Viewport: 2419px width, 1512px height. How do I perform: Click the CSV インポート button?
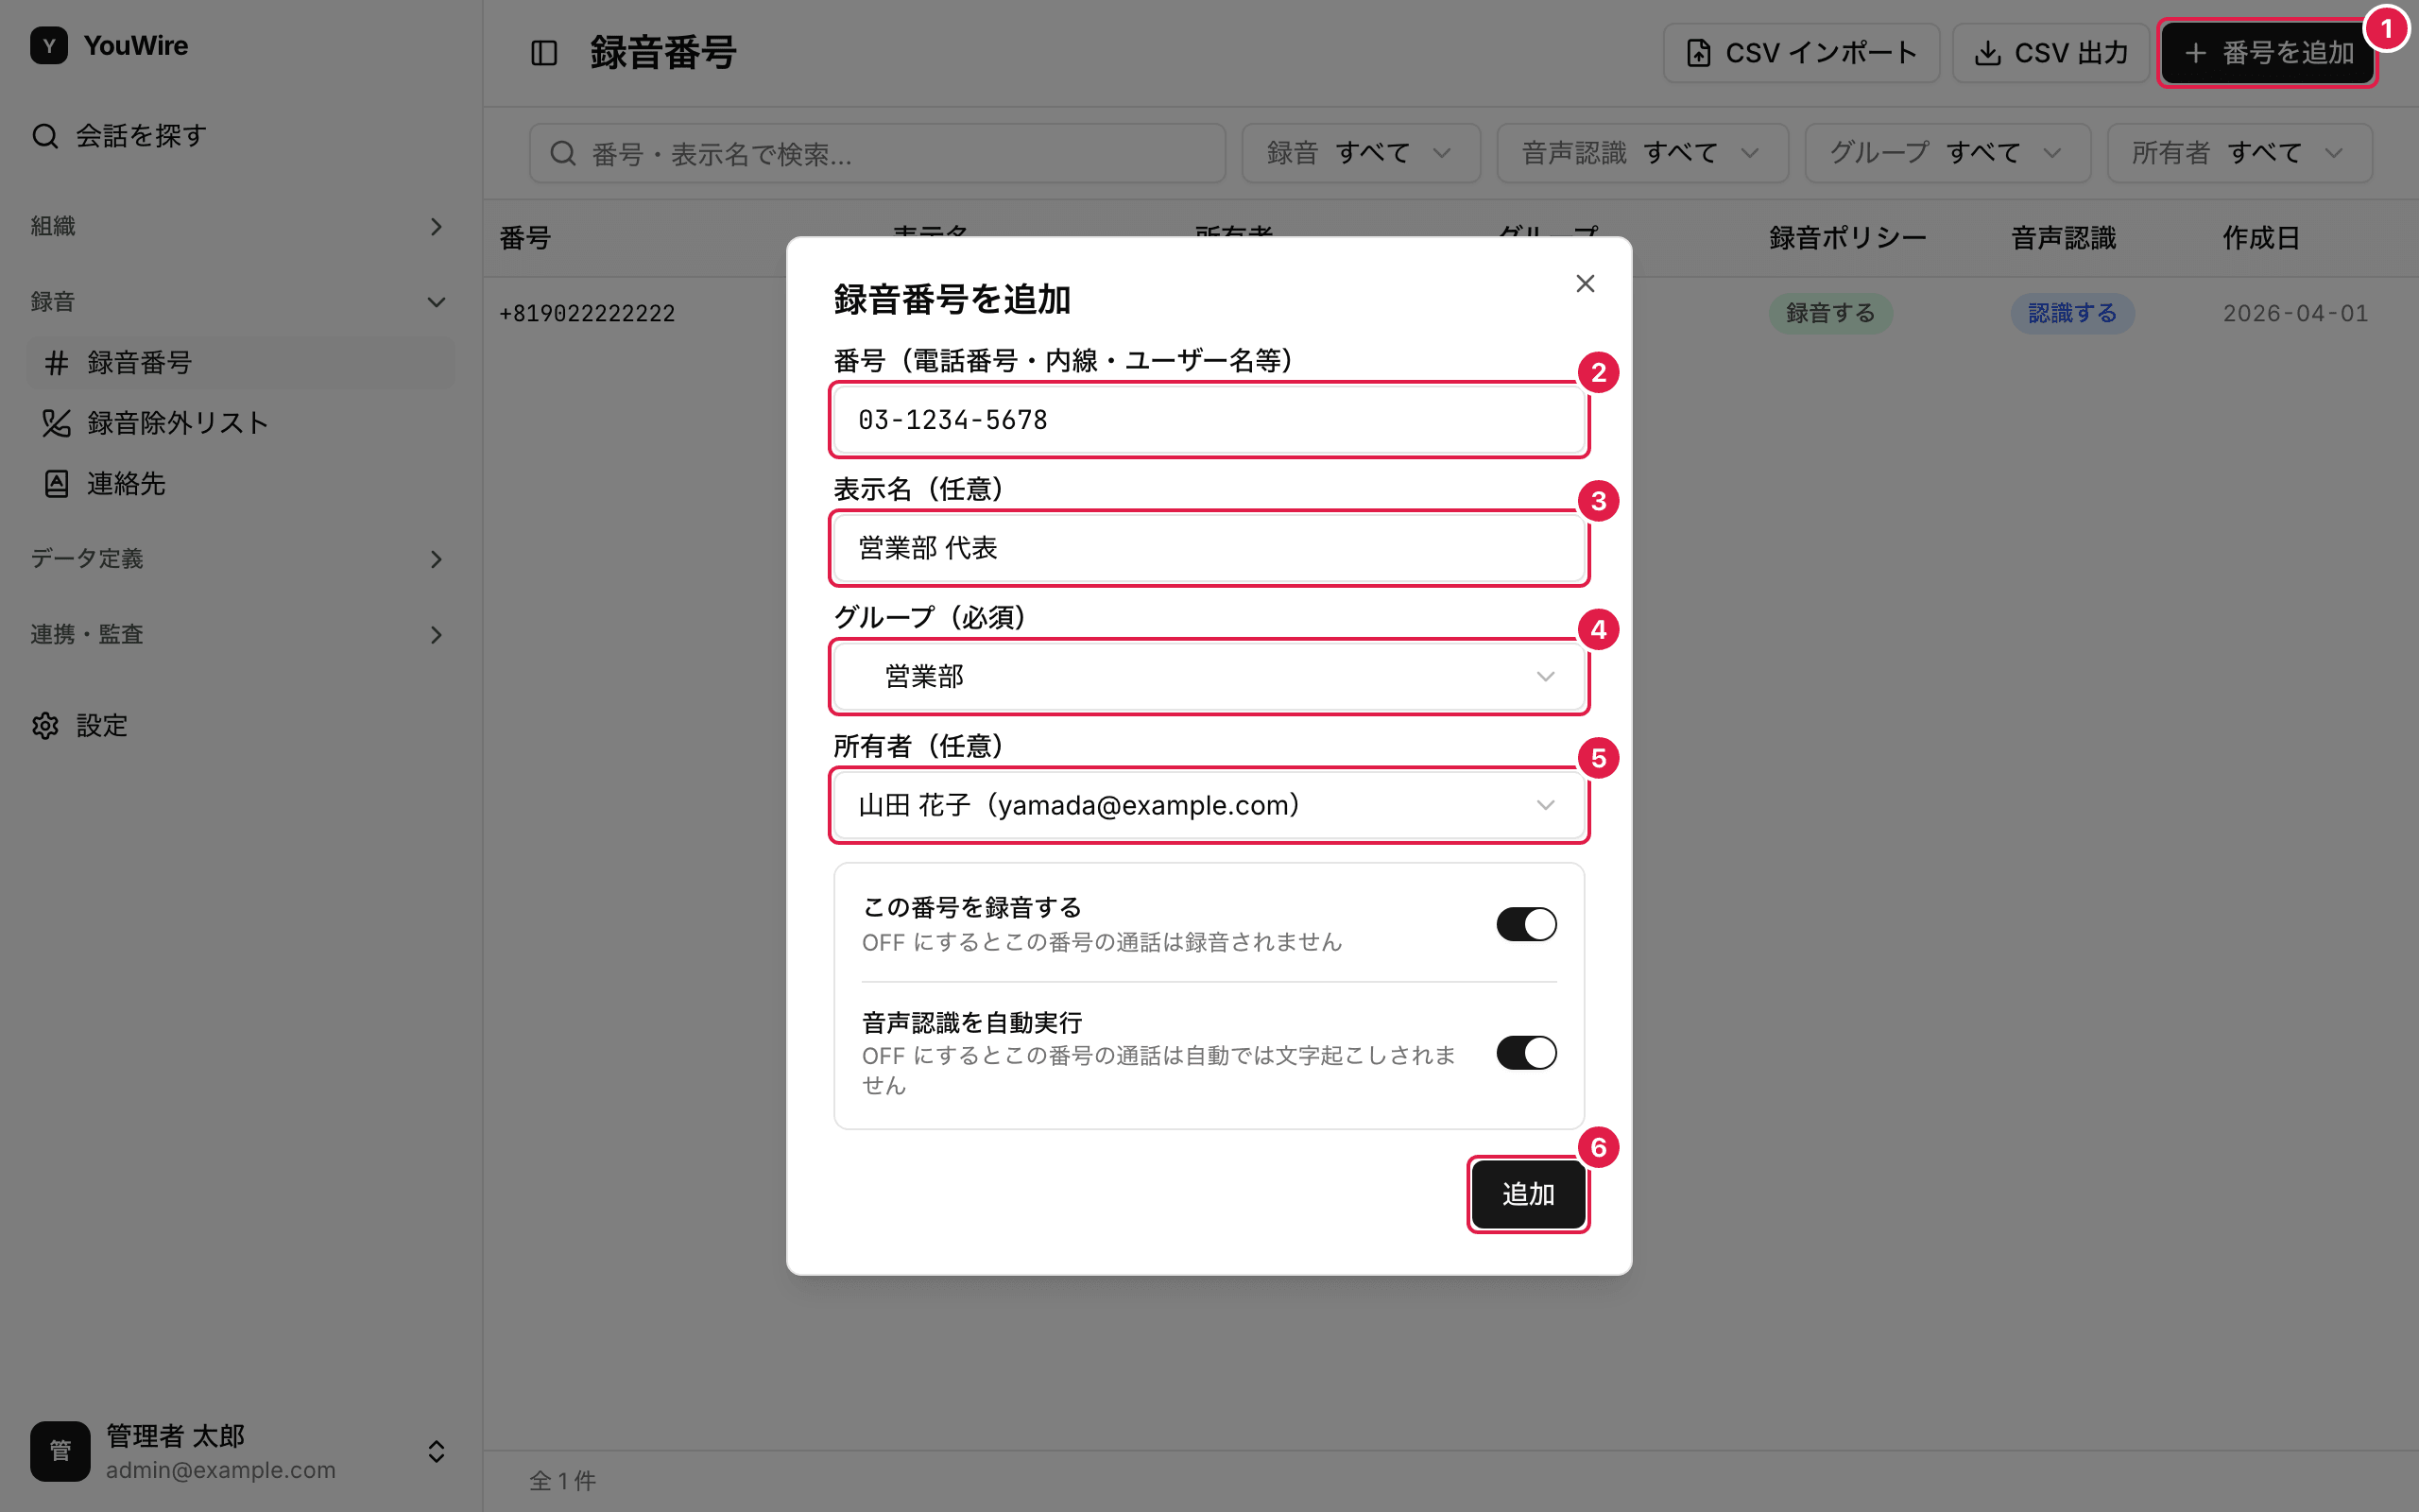coord(1801,53)
